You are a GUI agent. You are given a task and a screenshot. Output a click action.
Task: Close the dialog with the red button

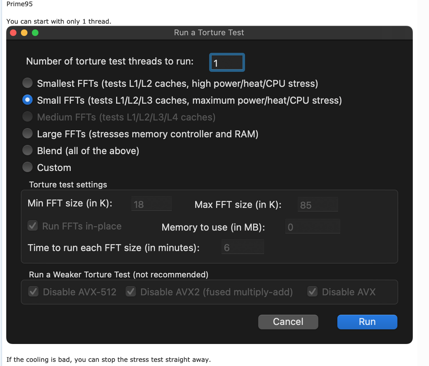(13, 33)
